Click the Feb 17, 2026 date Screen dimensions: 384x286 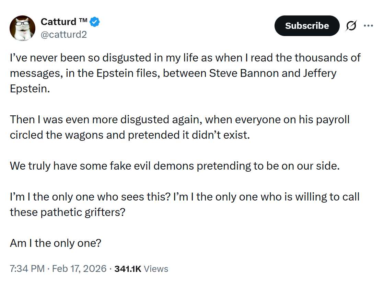[x=80, y=268]
